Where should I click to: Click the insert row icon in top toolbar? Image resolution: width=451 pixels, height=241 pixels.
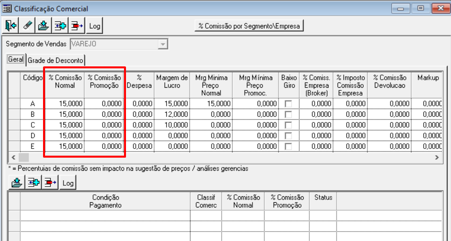tap(60, 26)
